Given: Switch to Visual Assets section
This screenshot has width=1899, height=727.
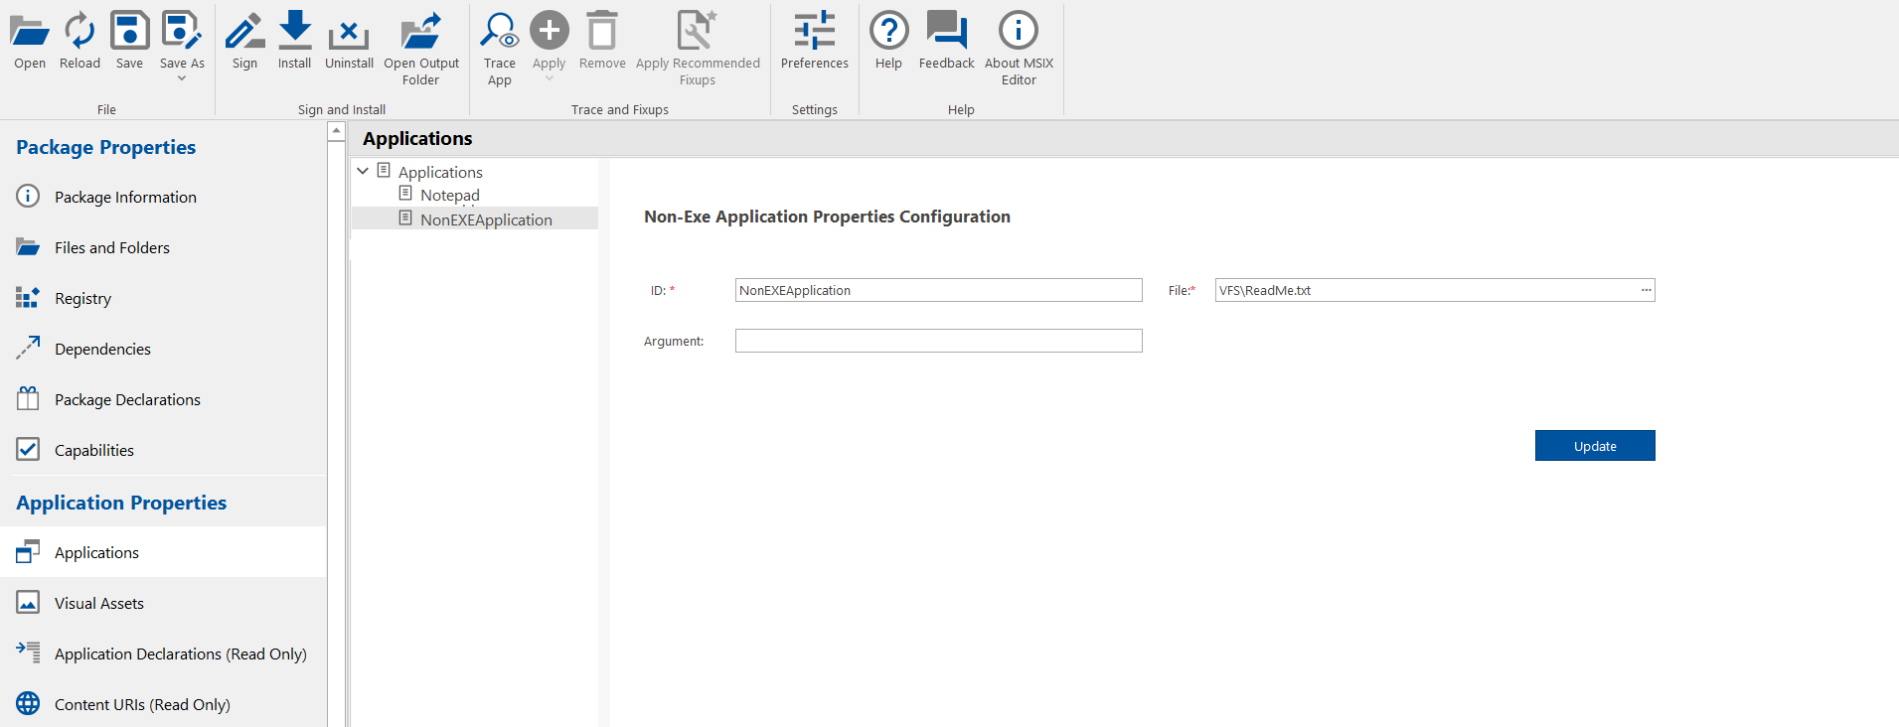Looking at the screenshot, I should point(99,603).
